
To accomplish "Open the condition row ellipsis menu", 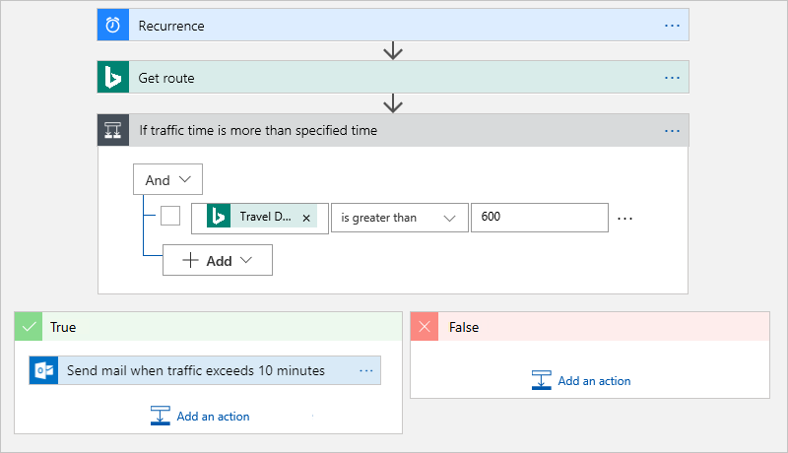I will click(624, 219).
